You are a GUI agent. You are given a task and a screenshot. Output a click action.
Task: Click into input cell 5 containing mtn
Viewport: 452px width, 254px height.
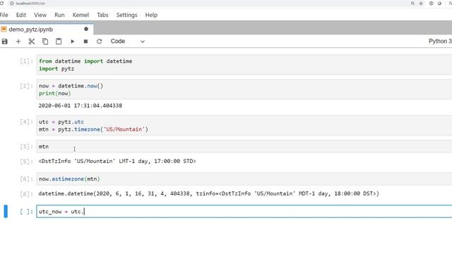click(244, 147)
